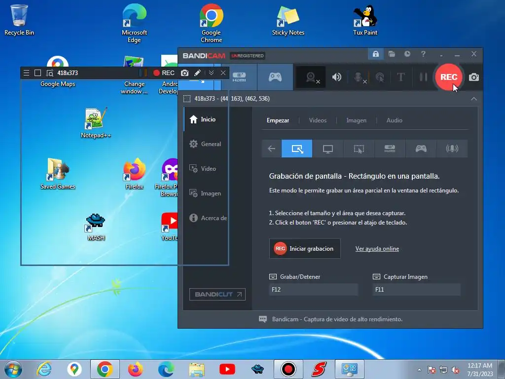This screenshot has width=505, height=379.
Task: Click the Capturar Imagen F11 hotkey field
Action: pyautogui.click(x=416, y=289)
